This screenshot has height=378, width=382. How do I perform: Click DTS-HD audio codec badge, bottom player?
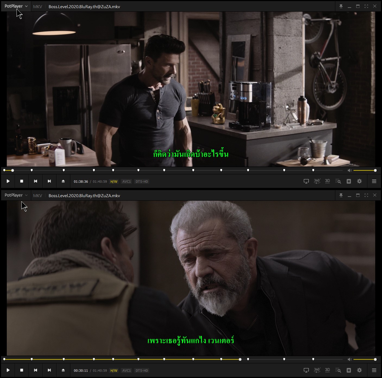coord(142,370)
